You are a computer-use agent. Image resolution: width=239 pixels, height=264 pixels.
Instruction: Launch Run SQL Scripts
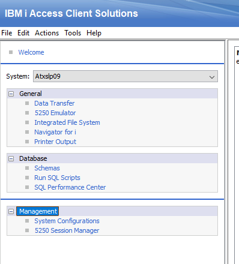57,178
